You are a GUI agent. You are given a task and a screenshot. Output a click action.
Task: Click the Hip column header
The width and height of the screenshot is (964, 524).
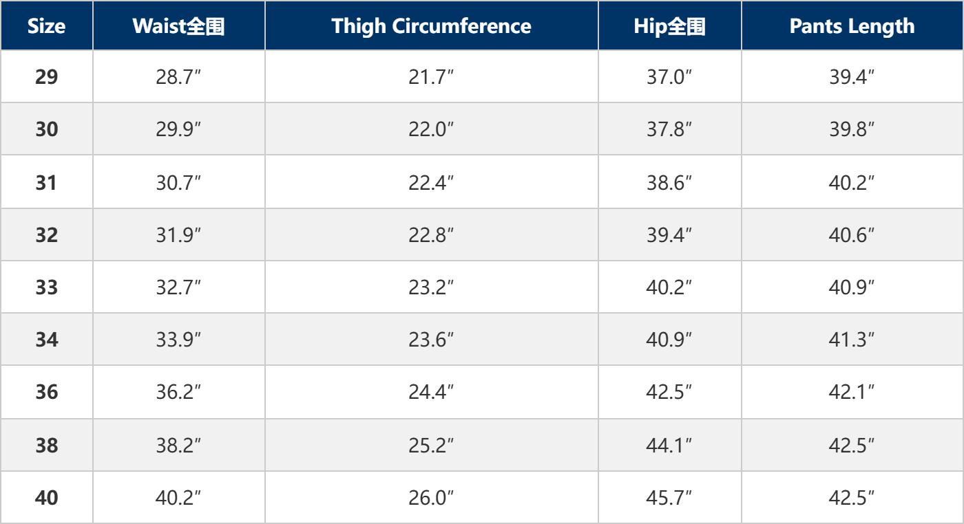click(x=669, y=26)
